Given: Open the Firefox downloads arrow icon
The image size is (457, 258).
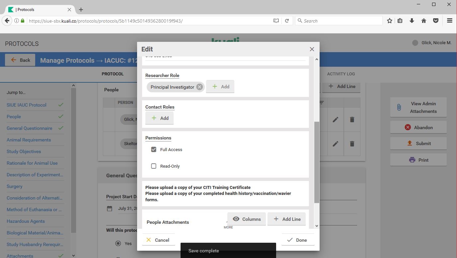Looking at the screenshot, I should click(x=412, y=21).
